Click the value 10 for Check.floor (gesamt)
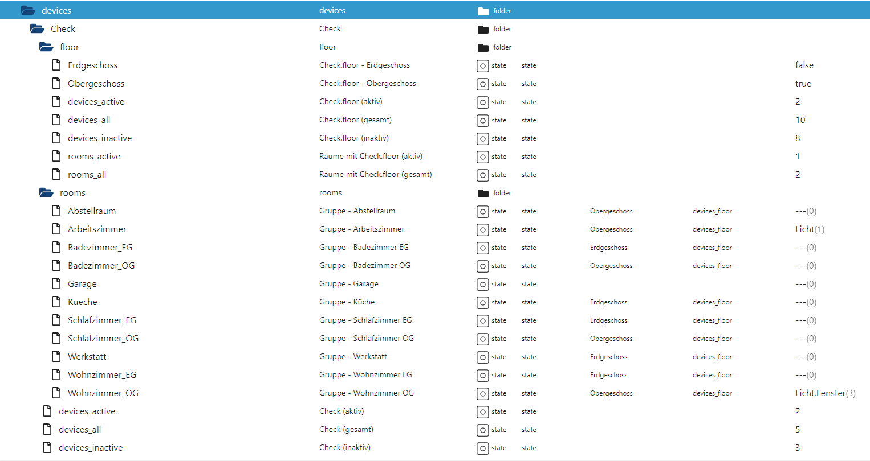870x461 pixels. point(800,120)
